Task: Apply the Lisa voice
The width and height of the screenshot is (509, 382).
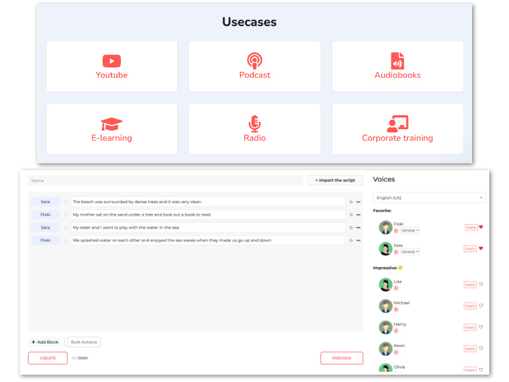Action: (470, 285)
